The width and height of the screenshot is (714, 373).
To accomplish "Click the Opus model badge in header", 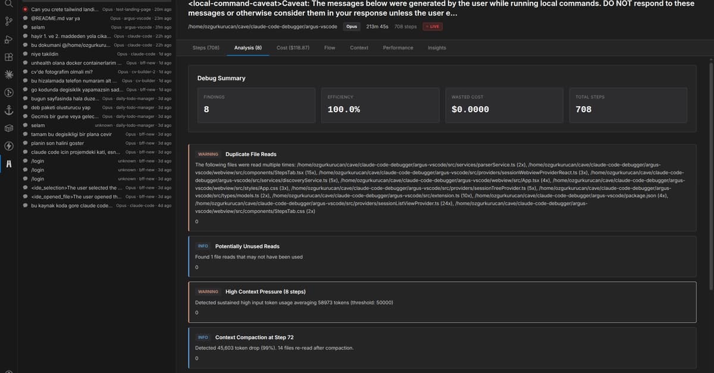I will click(352, 27).
